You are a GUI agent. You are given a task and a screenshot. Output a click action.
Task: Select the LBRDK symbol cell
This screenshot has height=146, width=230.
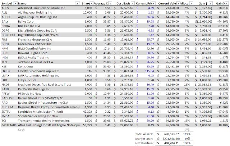6,71
